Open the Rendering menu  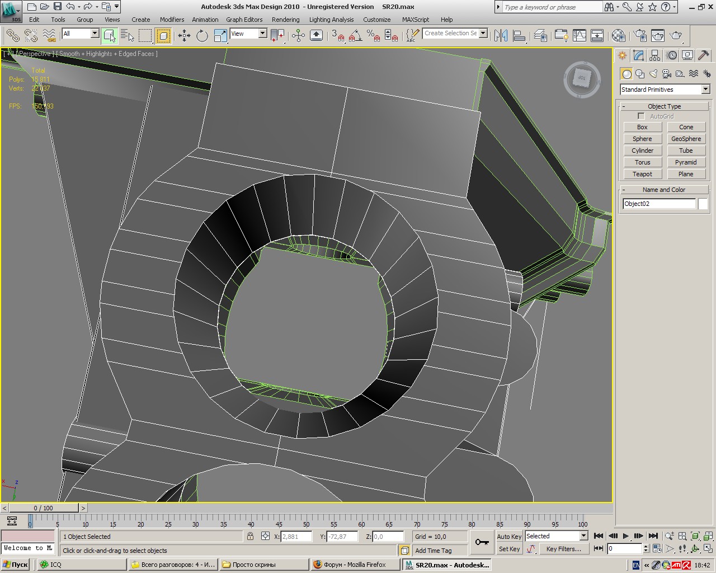pyautogui.click(x=285, y=20)
